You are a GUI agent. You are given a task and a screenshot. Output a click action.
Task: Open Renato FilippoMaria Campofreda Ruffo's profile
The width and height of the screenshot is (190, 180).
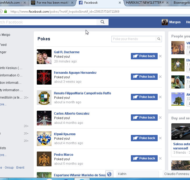83,93
